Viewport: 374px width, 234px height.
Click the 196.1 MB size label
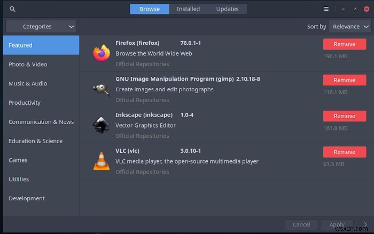pos(336,56)
